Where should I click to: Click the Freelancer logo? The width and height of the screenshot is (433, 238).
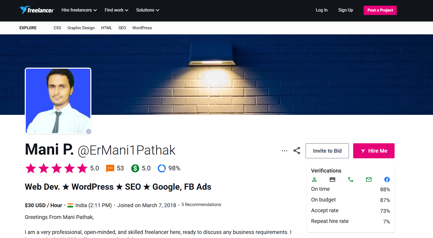click(x=37, y=10)
